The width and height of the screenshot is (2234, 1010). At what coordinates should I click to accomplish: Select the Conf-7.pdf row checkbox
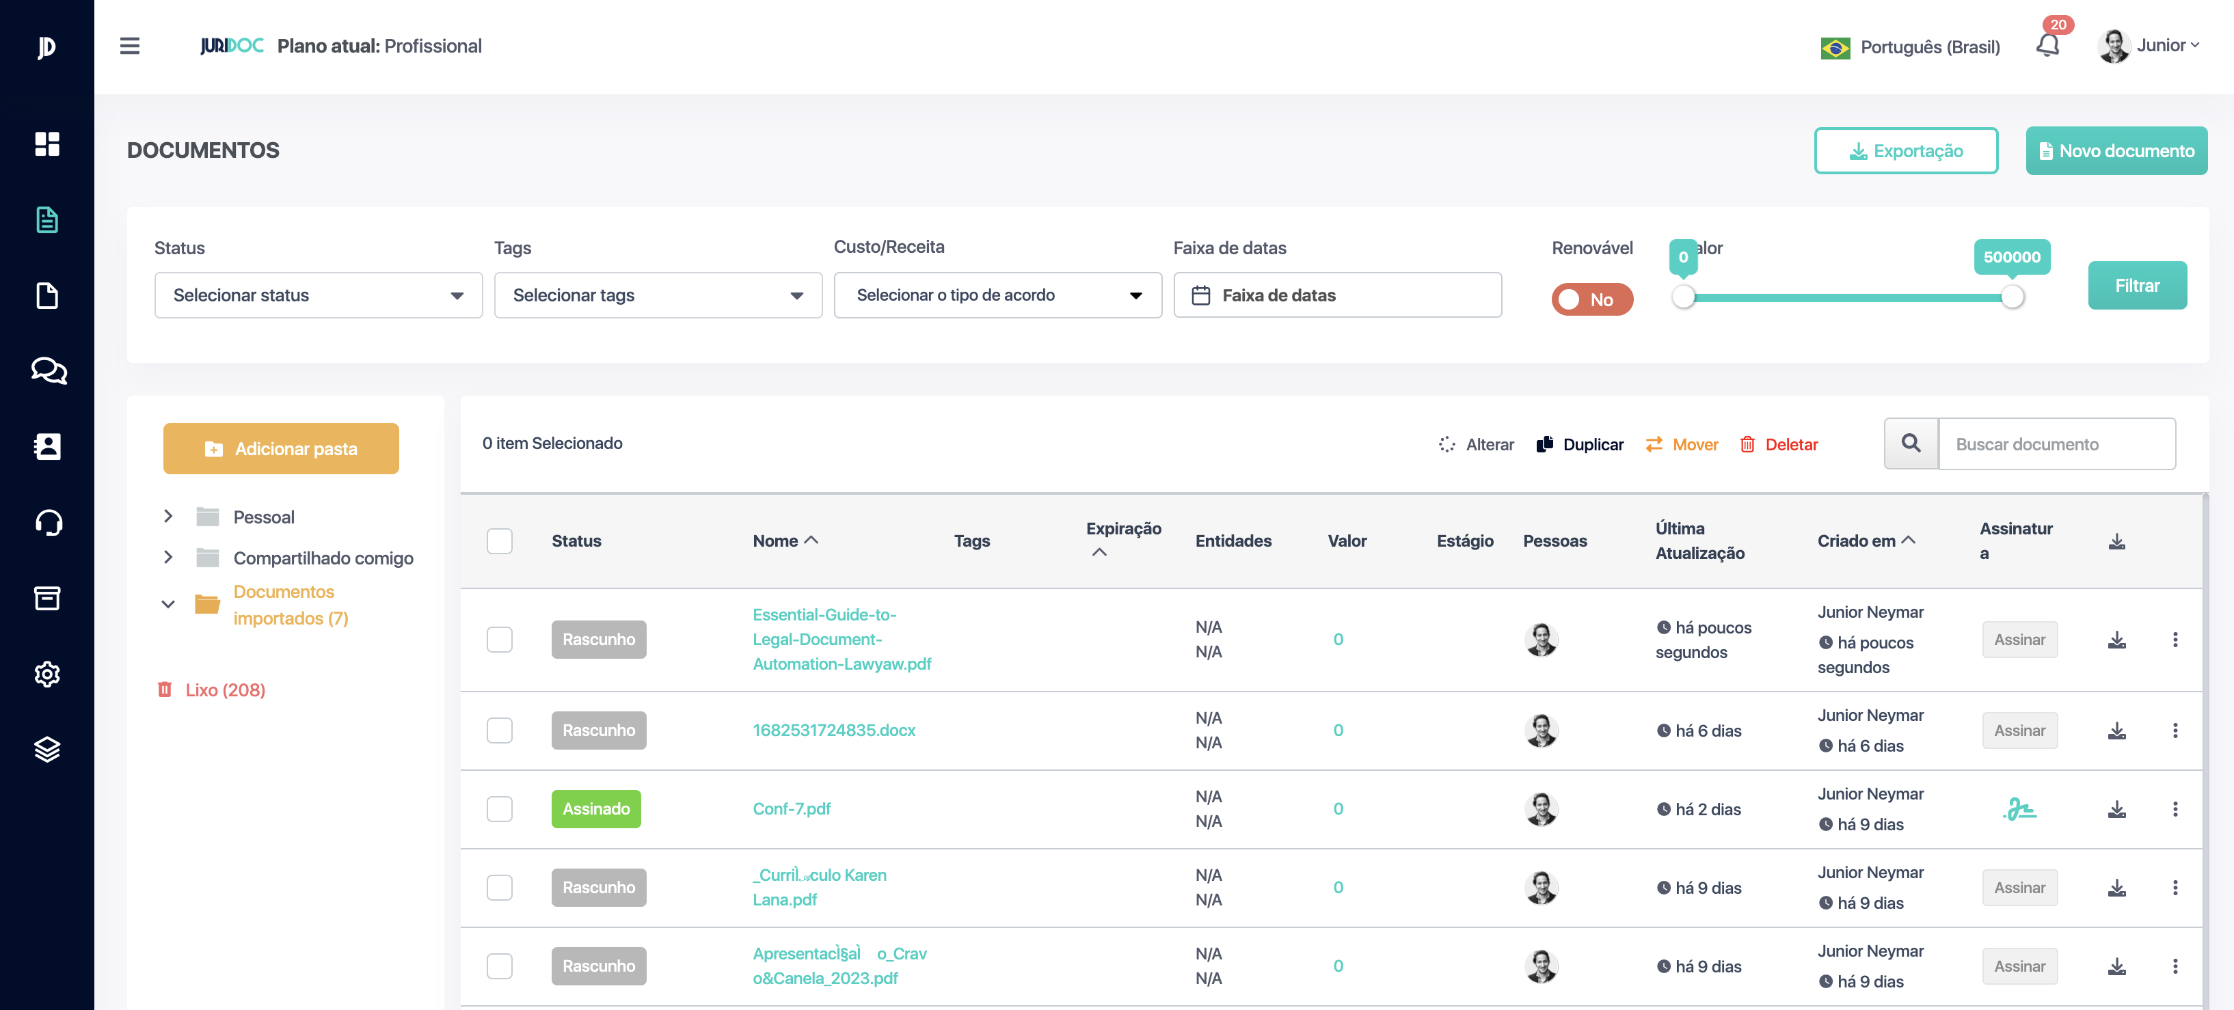coord(500,809)
